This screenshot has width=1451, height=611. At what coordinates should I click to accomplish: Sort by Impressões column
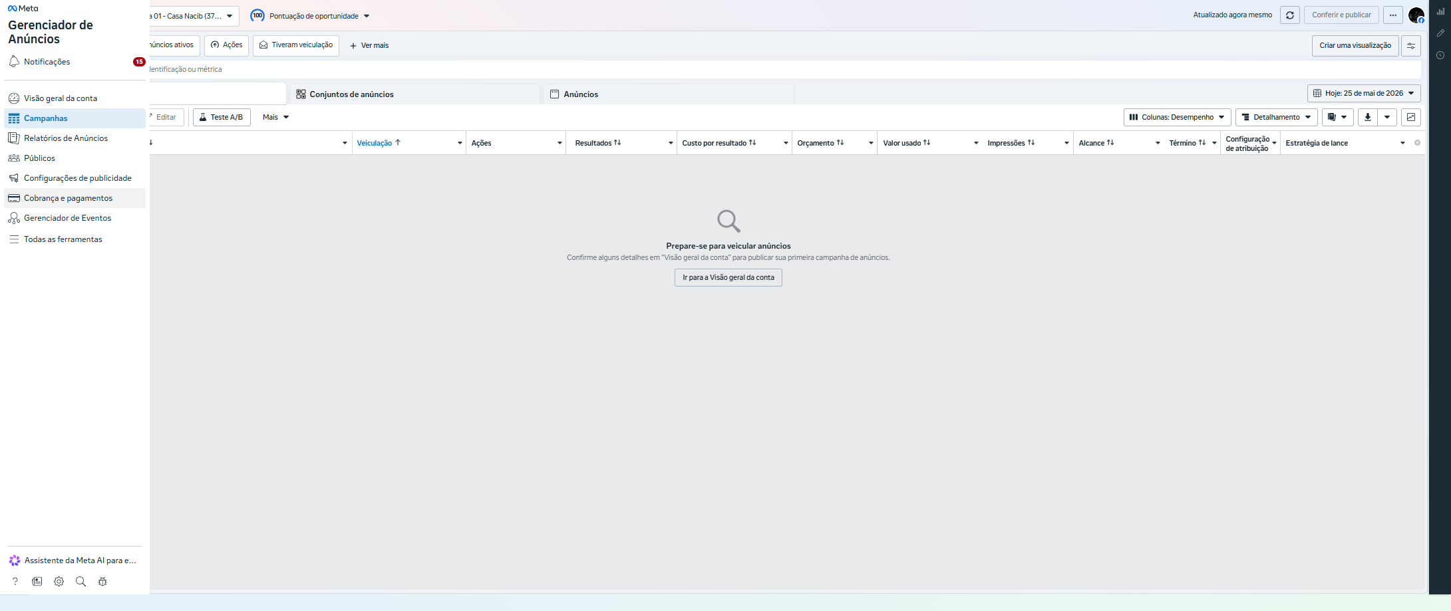(x=1011, y=143)
